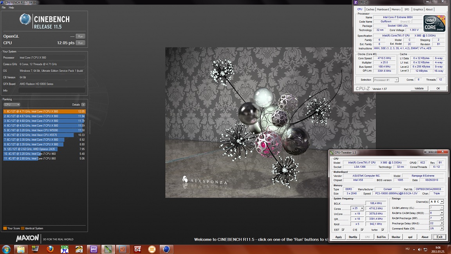Launch Firefox from the taskbar
This screenshot has height=254, width=451.
coord(50,249)
